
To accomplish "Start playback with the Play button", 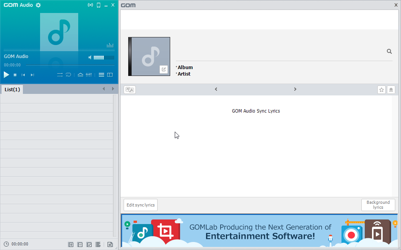I will [6, 75].
